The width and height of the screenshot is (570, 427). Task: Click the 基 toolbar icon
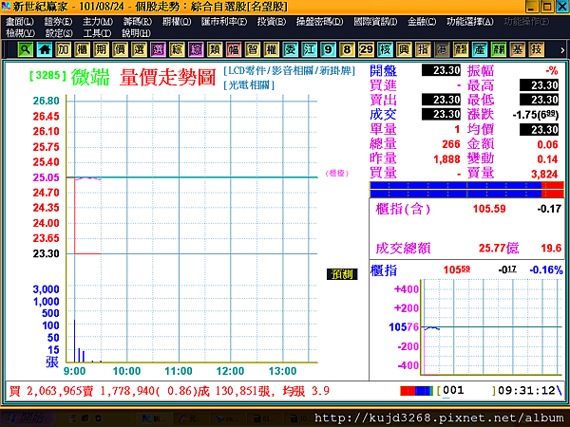click(518, 49)
